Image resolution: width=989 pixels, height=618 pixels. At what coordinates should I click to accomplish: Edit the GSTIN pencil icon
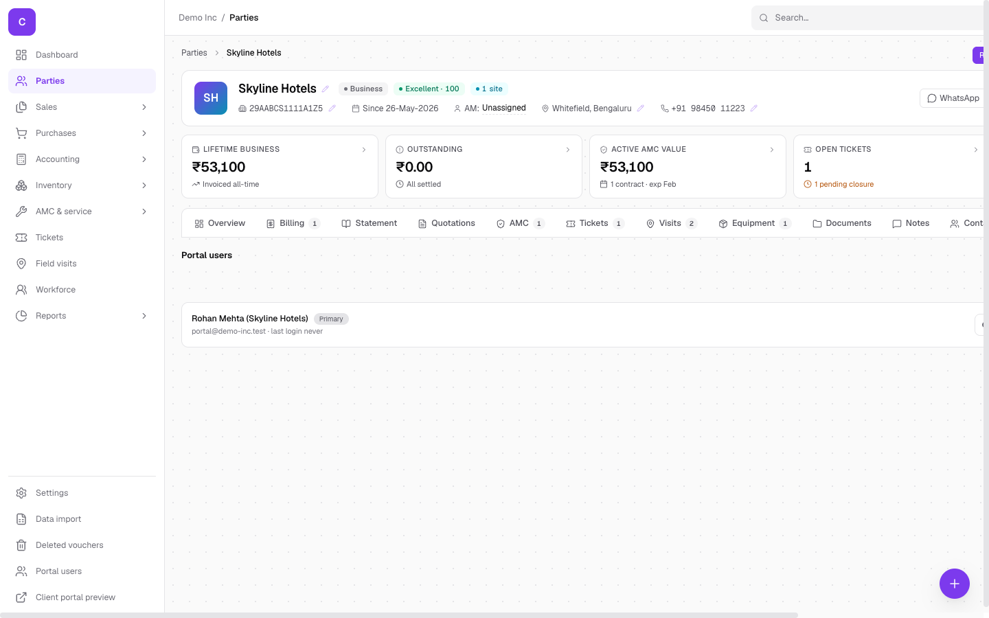[x=332, y=108]
